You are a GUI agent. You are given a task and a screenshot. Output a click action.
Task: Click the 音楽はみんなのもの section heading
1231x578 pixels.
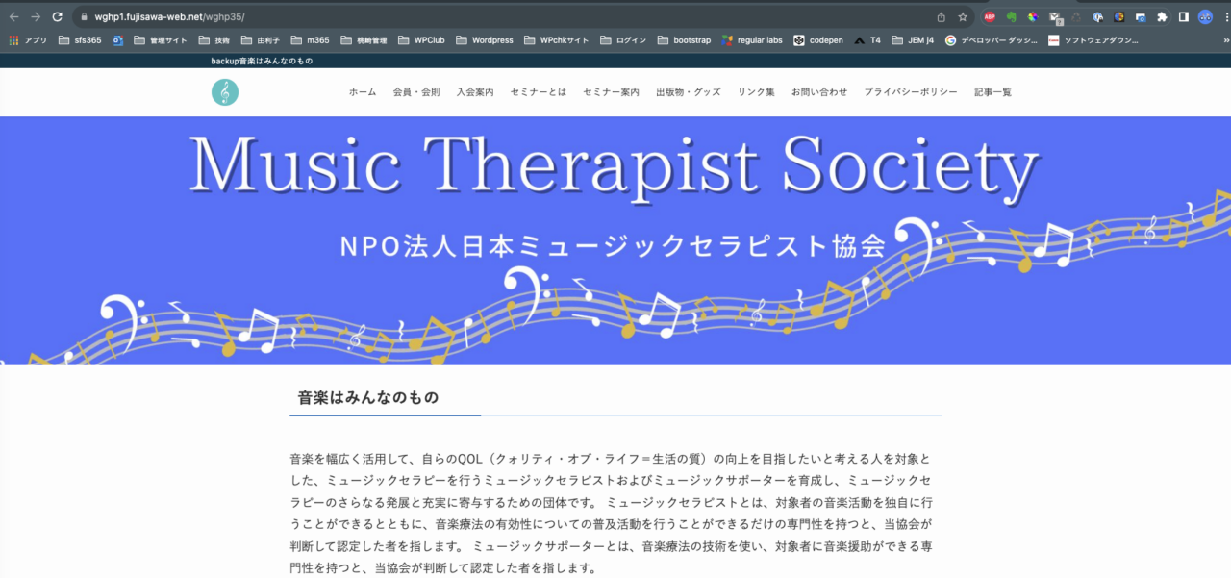[x=368, y=398]
